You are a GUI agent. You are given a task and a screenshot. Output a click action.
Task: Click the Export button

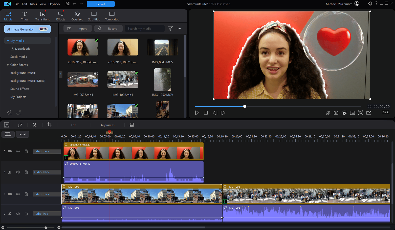pyautogui.click(x=100, y=4)
